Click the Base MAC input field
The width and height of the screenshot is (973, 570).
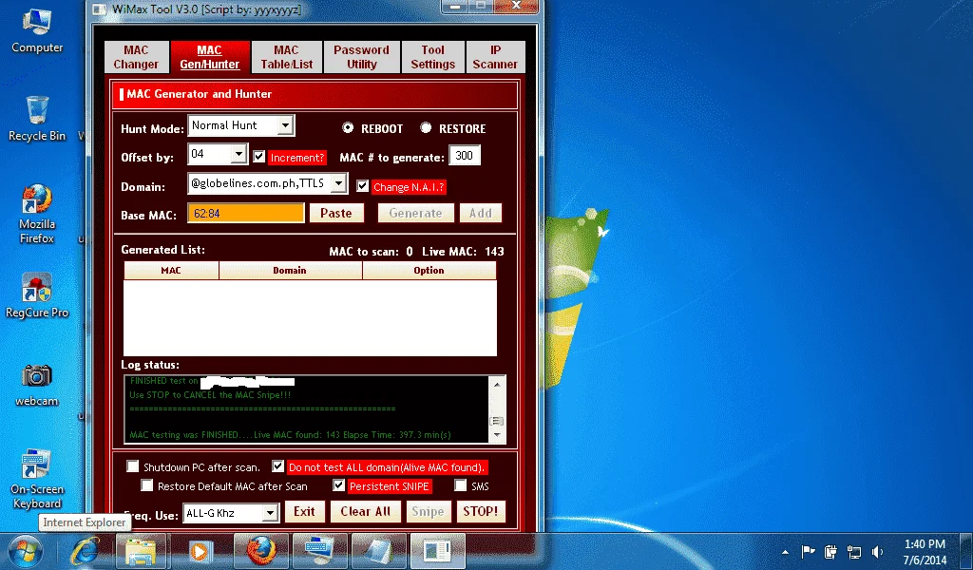[x=246, y=214]
